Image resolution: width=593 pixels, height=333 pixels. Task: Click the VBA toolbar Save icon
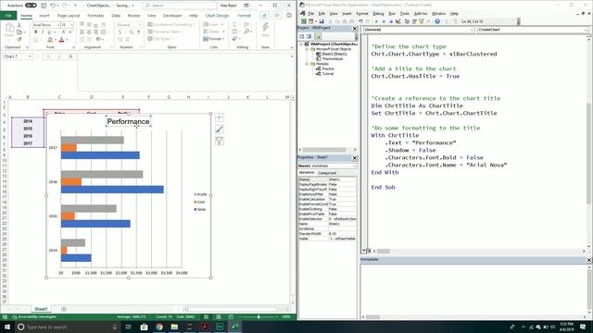(322, 21)
